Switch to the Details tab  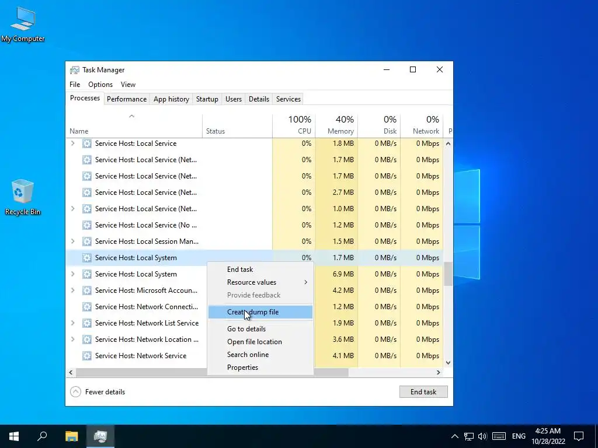(x=259, y=99)
